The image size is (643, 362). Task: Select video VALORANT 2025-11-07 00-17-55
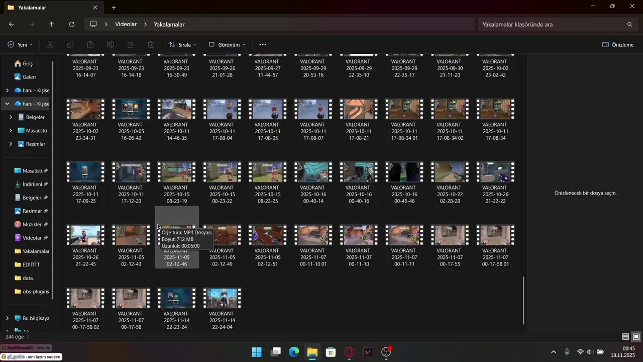pos(450,246)
